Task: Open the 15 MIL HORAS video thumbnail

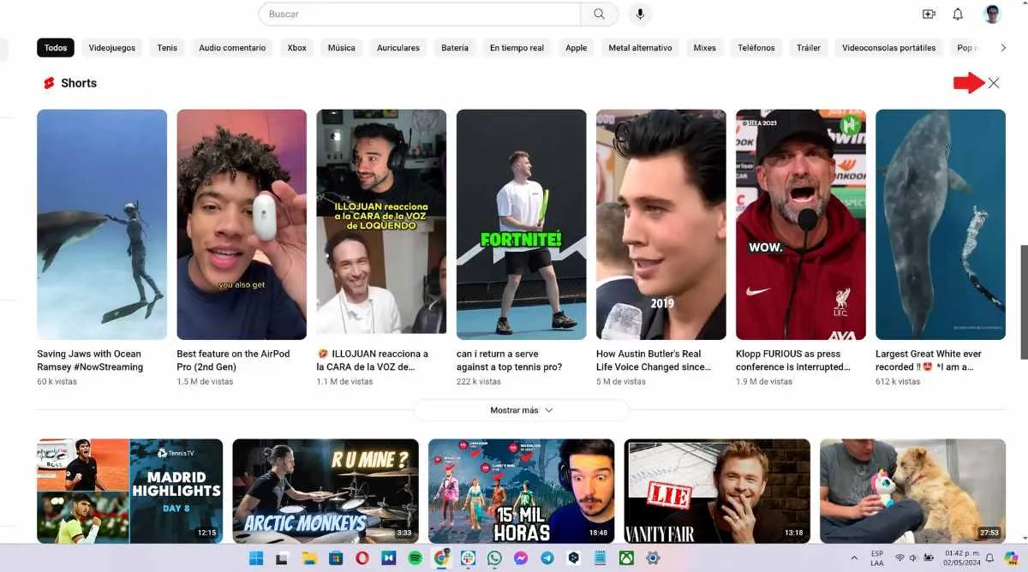Action: pos(521,491)
